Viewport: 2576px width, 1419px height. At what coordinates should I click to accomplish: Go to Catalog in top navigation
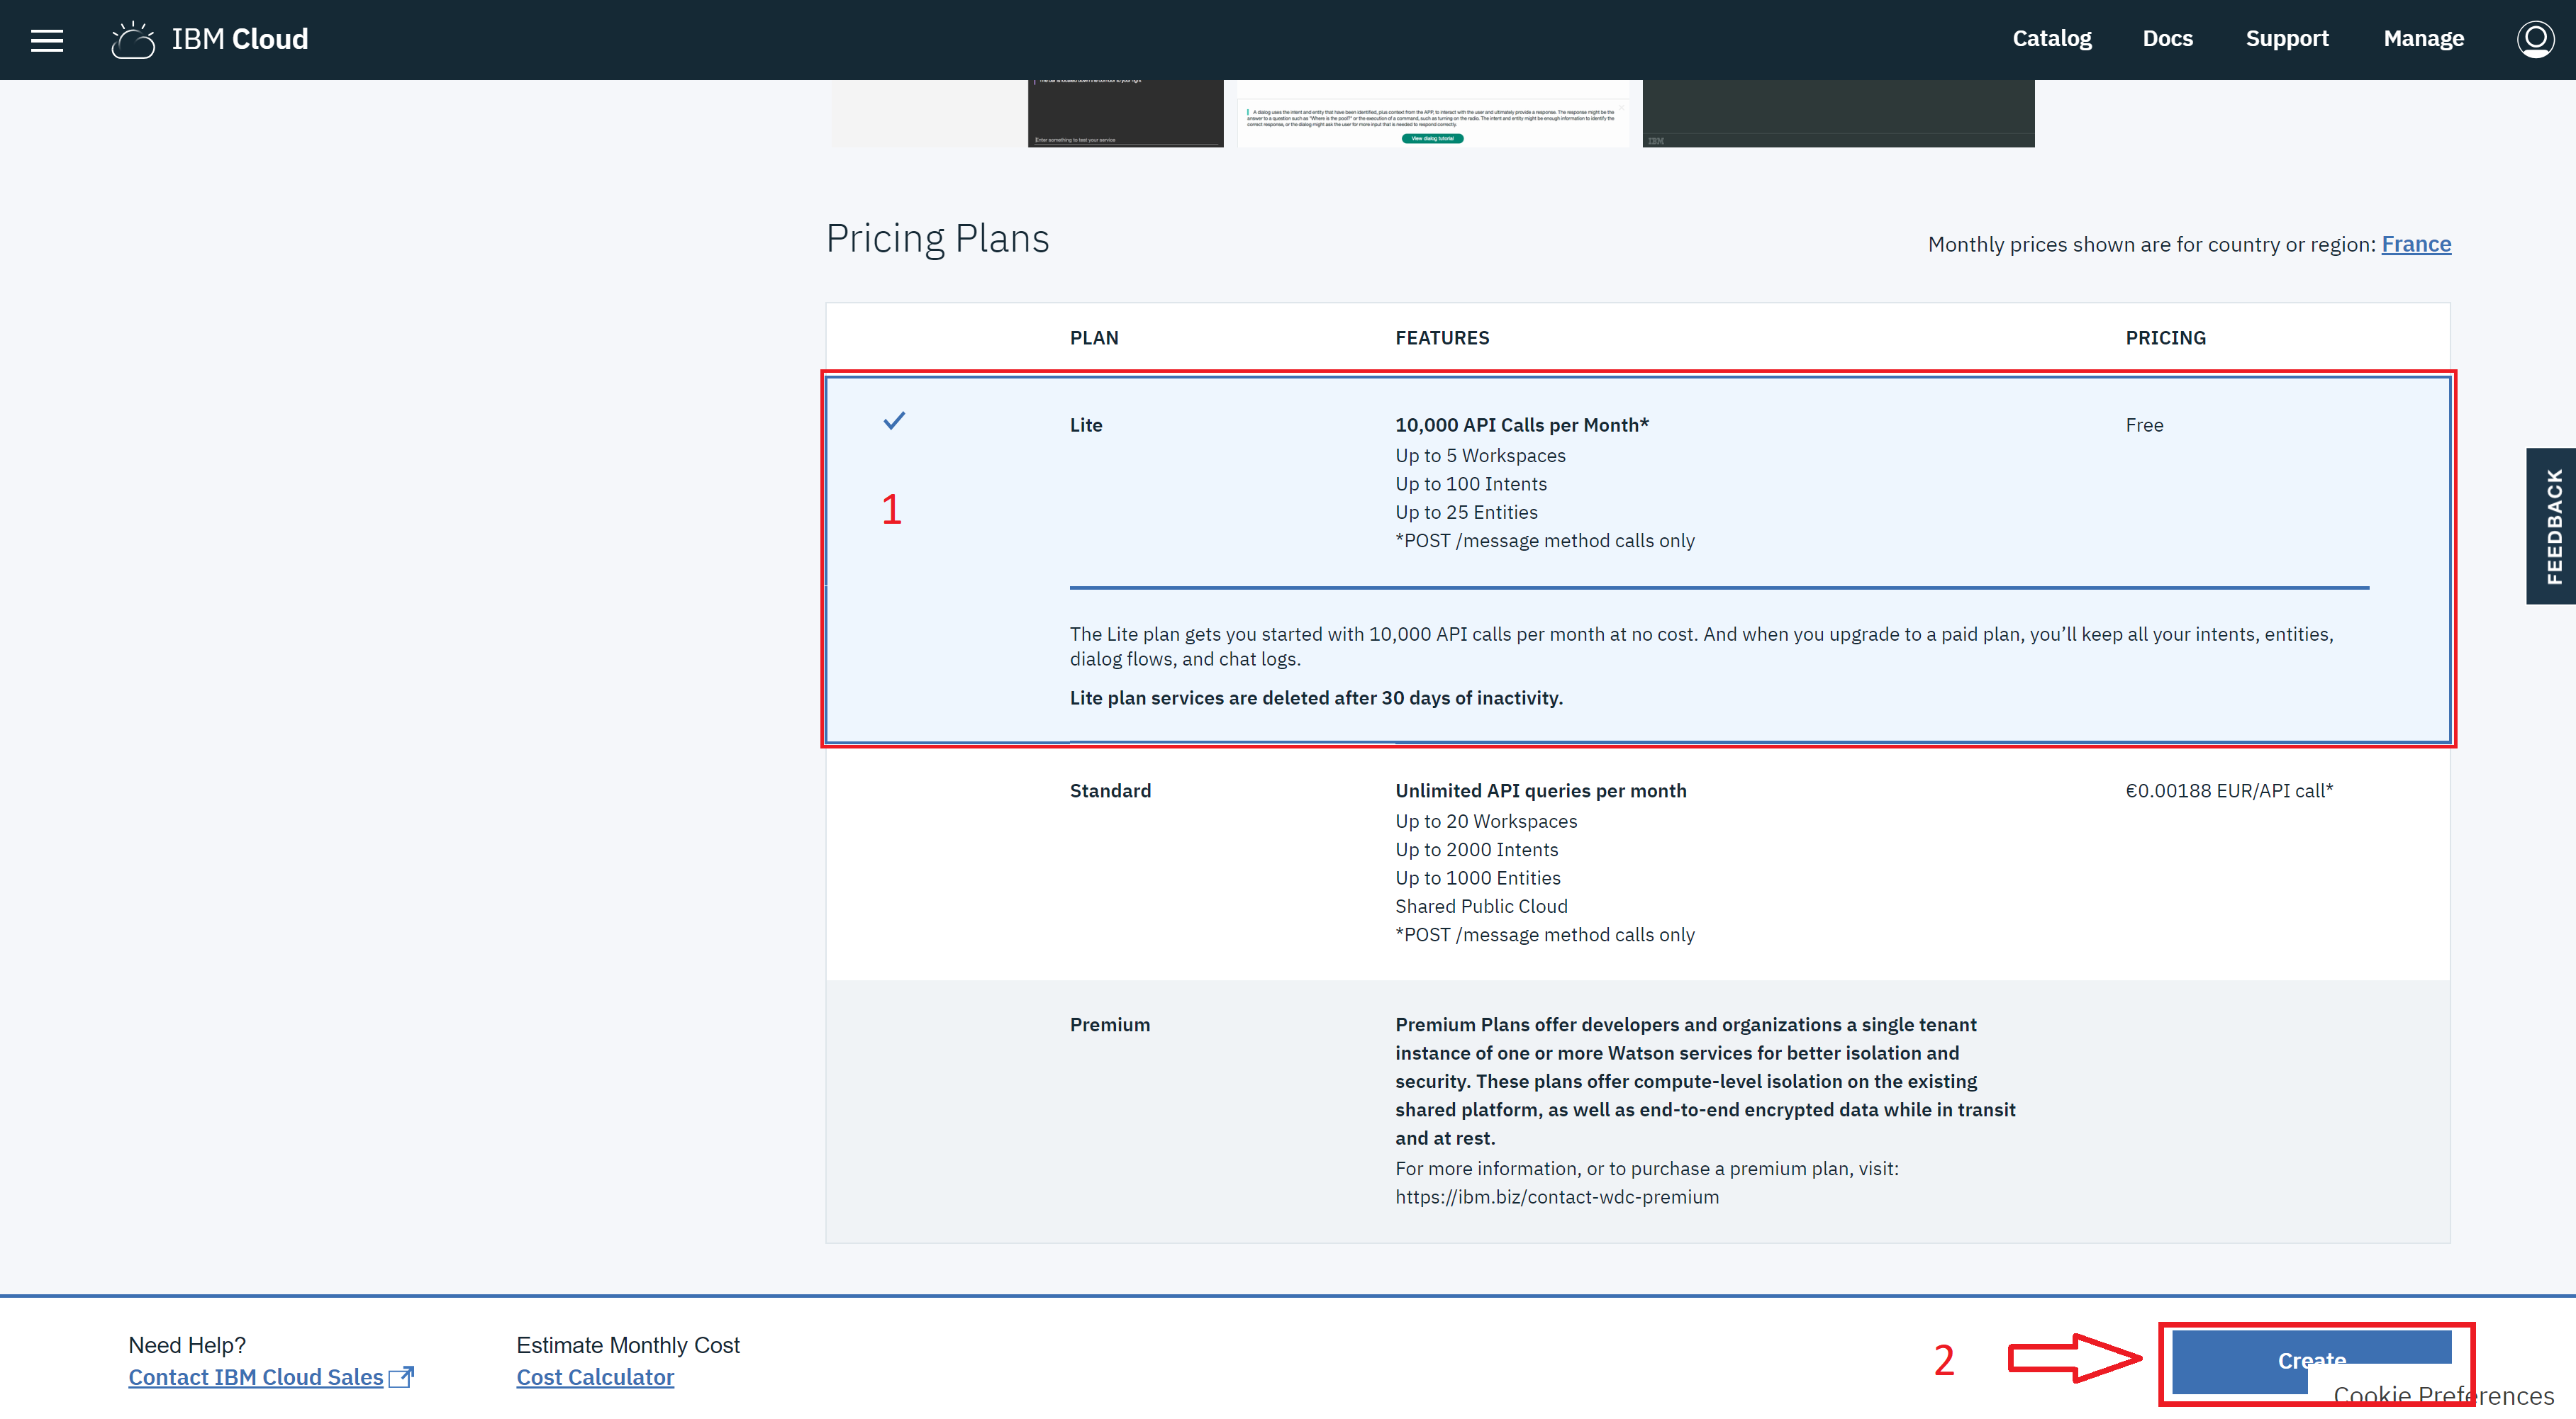(x=2051, y=39)
